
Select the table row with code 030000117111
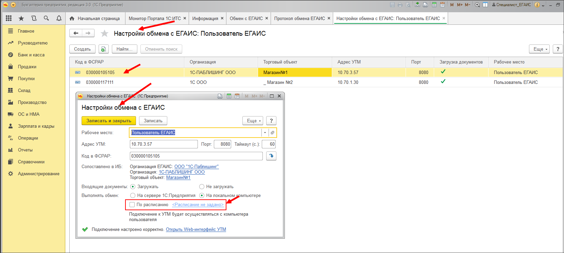[x=316, y=82]
